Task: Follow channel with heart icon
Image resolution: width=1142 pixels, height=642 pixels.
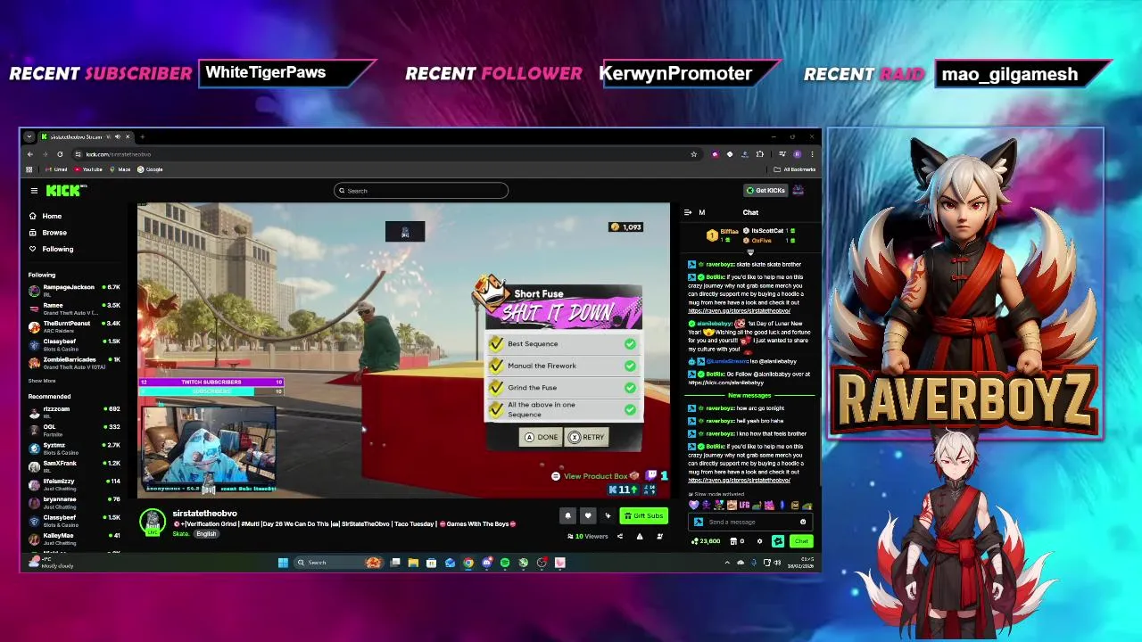Action: click(587, 515)
